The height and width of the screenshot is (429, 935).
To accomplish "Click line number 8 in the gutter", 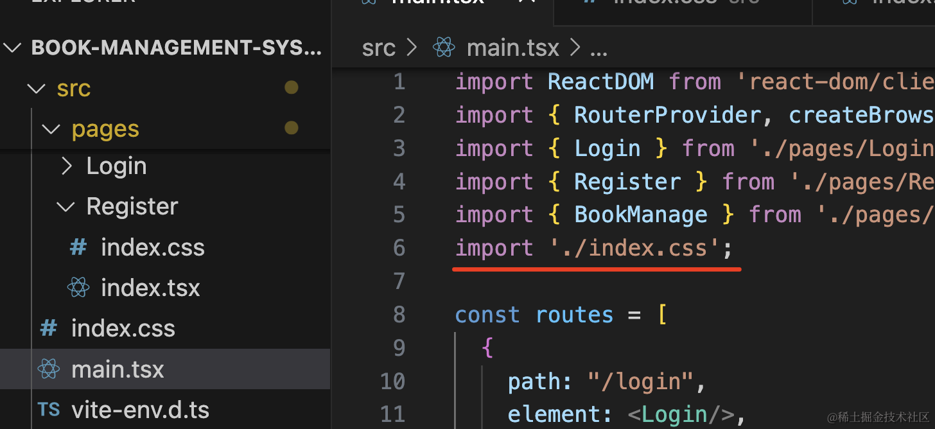I will pyautogui.click(x=399, y=315).
